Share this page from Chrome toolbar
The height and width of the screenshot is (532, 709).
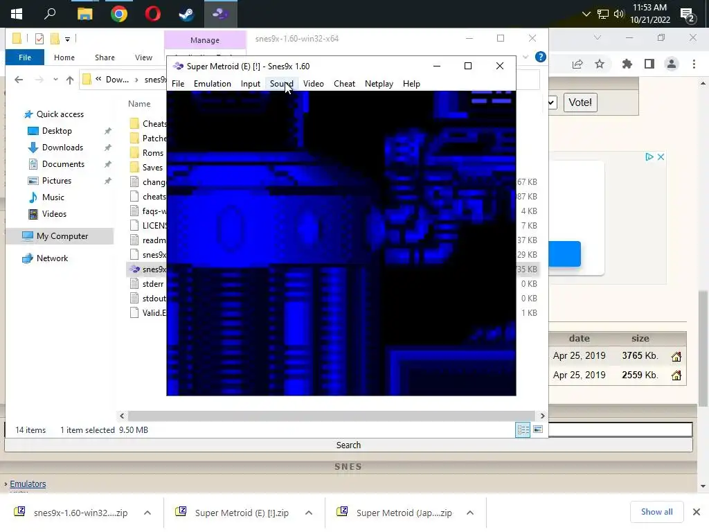(577, 64)
